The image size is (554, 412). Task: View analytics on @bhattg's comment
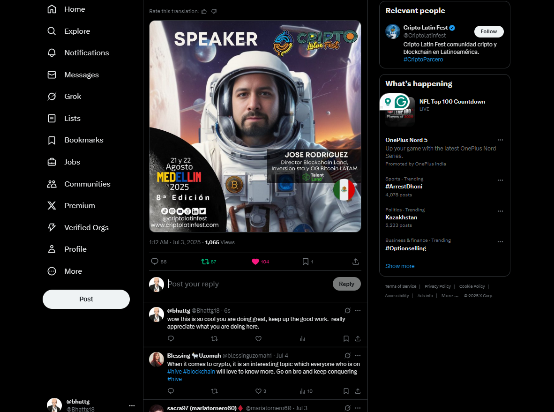302,338
